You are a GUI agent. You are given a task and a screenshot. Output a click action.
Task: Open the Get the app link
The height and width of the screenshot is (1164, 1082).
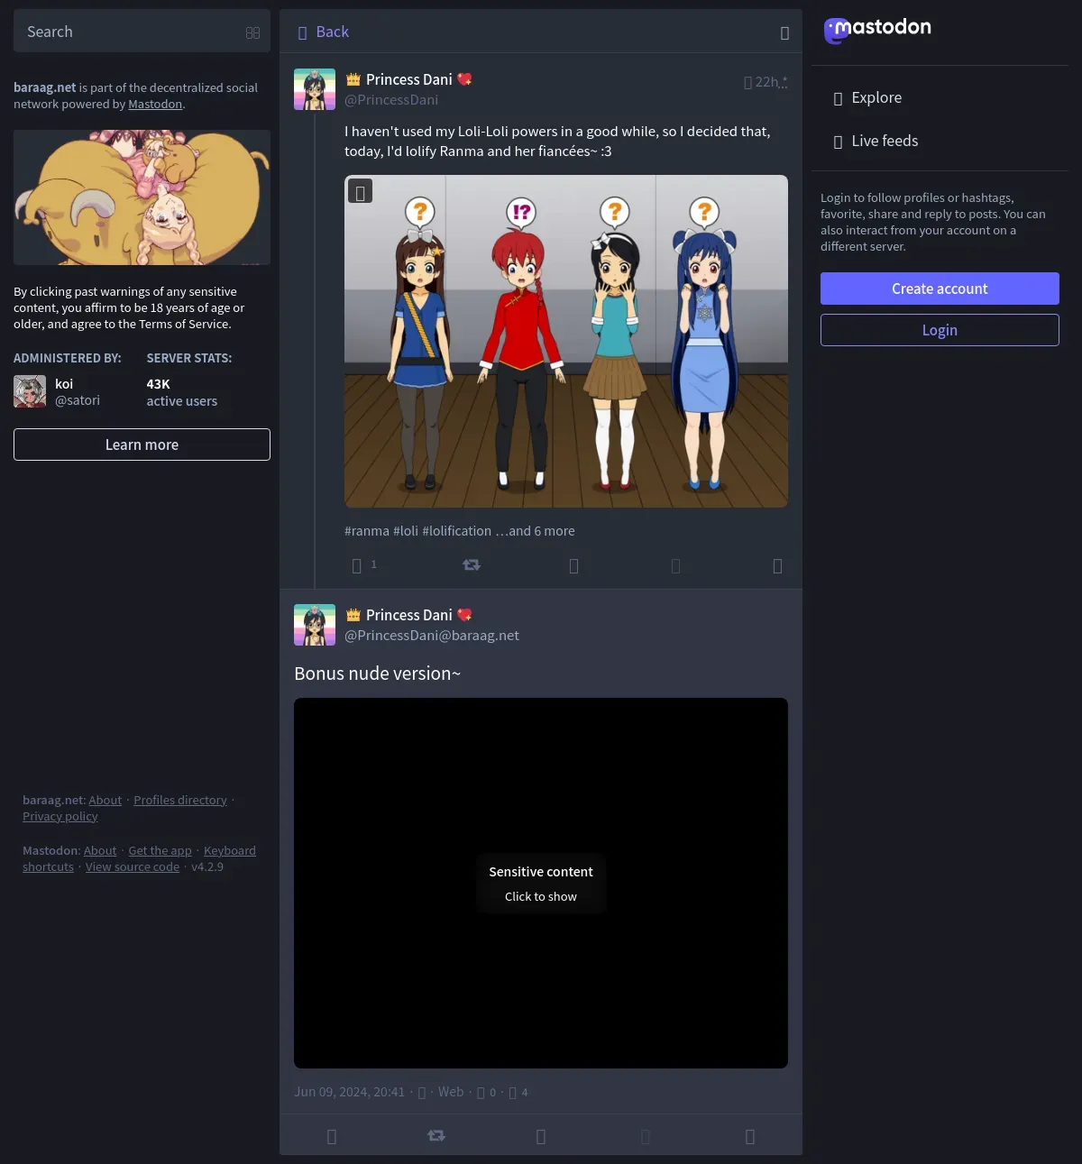[x=160, y=850]
